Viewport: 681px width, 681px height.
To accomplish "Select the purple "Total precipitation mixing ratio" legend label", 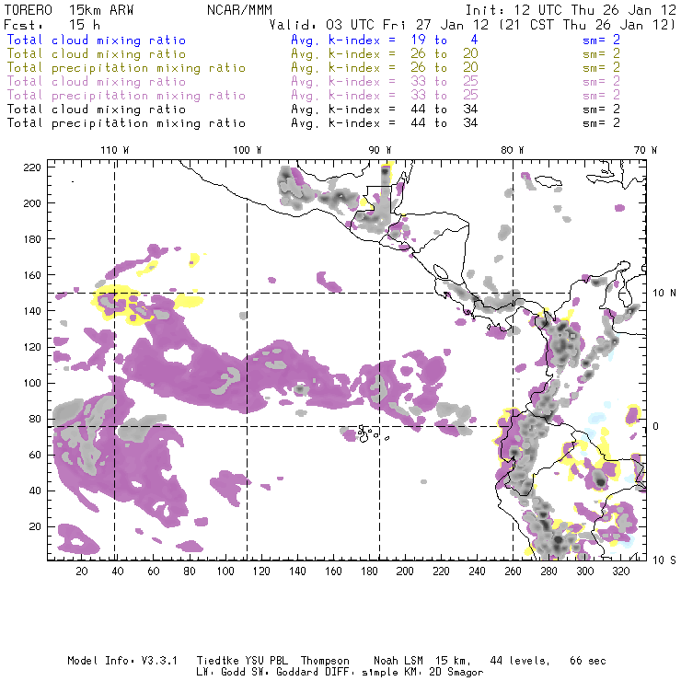I will point(126,96).
